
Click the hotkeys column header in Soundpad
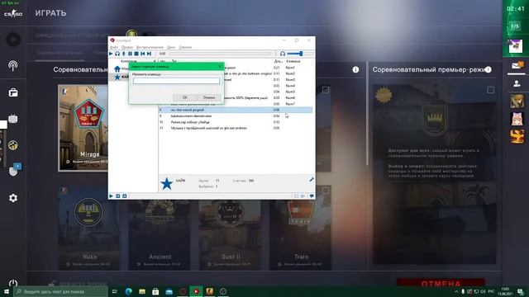[x=293, y=61]
